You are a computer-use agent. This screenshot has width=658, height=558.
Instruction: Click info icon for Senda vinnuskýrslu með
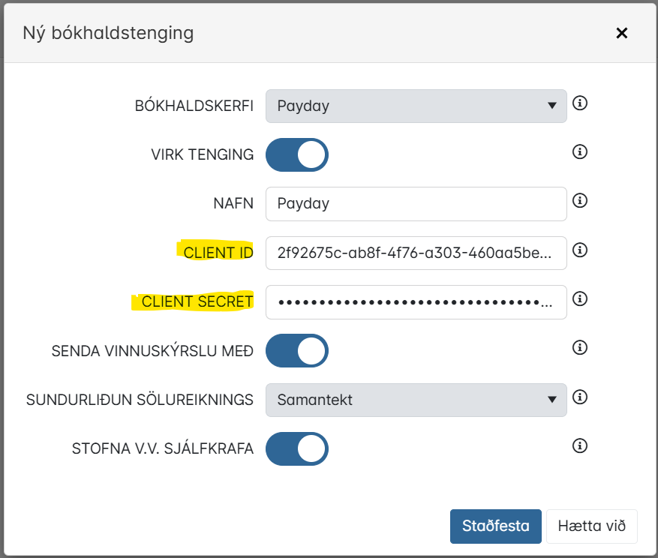click(579, 347)
